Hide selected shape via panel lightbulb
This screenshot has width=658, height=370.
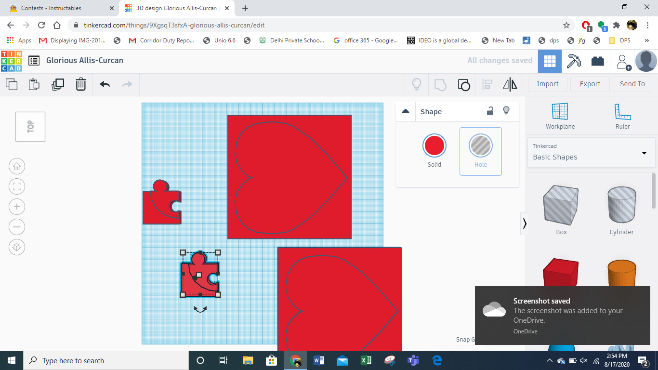(506, 111)
